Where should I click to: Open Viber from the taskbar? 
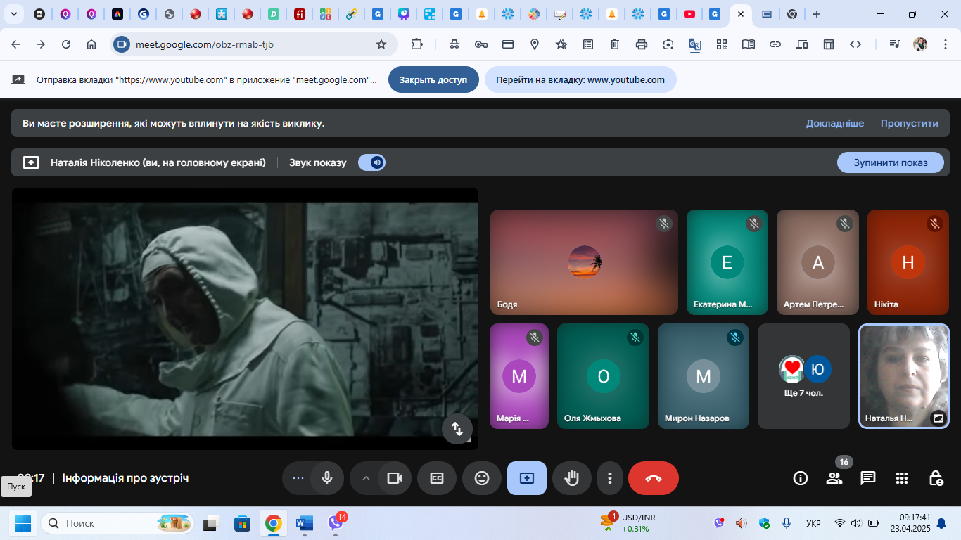(336, 523)
